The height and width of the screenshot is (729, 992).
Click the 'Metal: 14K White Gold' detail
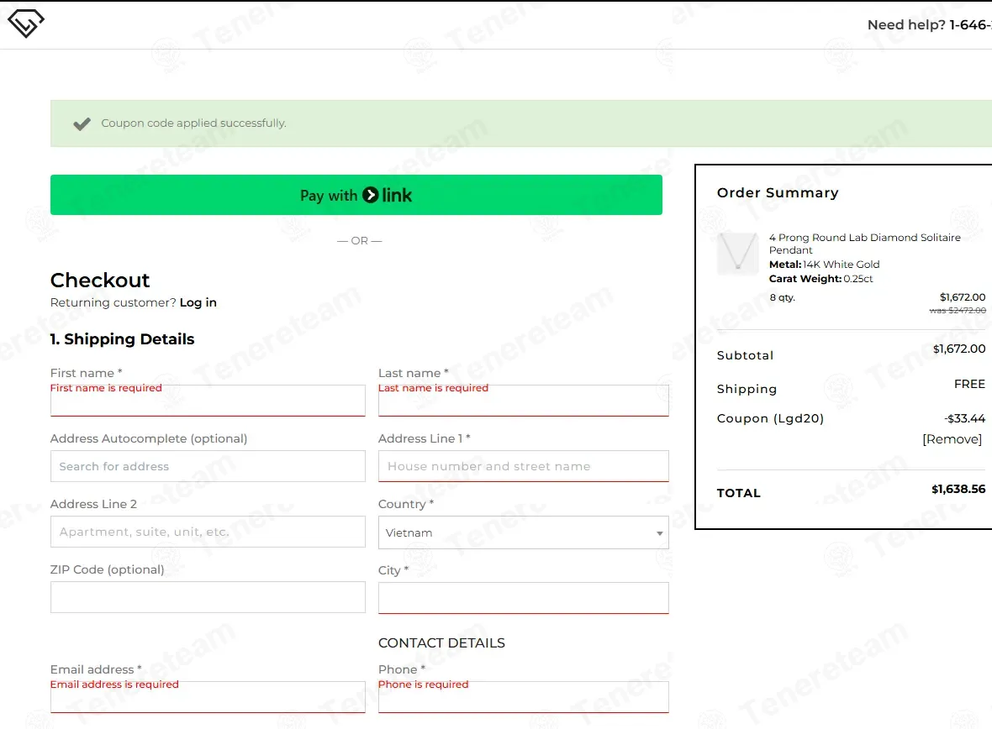click(x=825, y=265)
